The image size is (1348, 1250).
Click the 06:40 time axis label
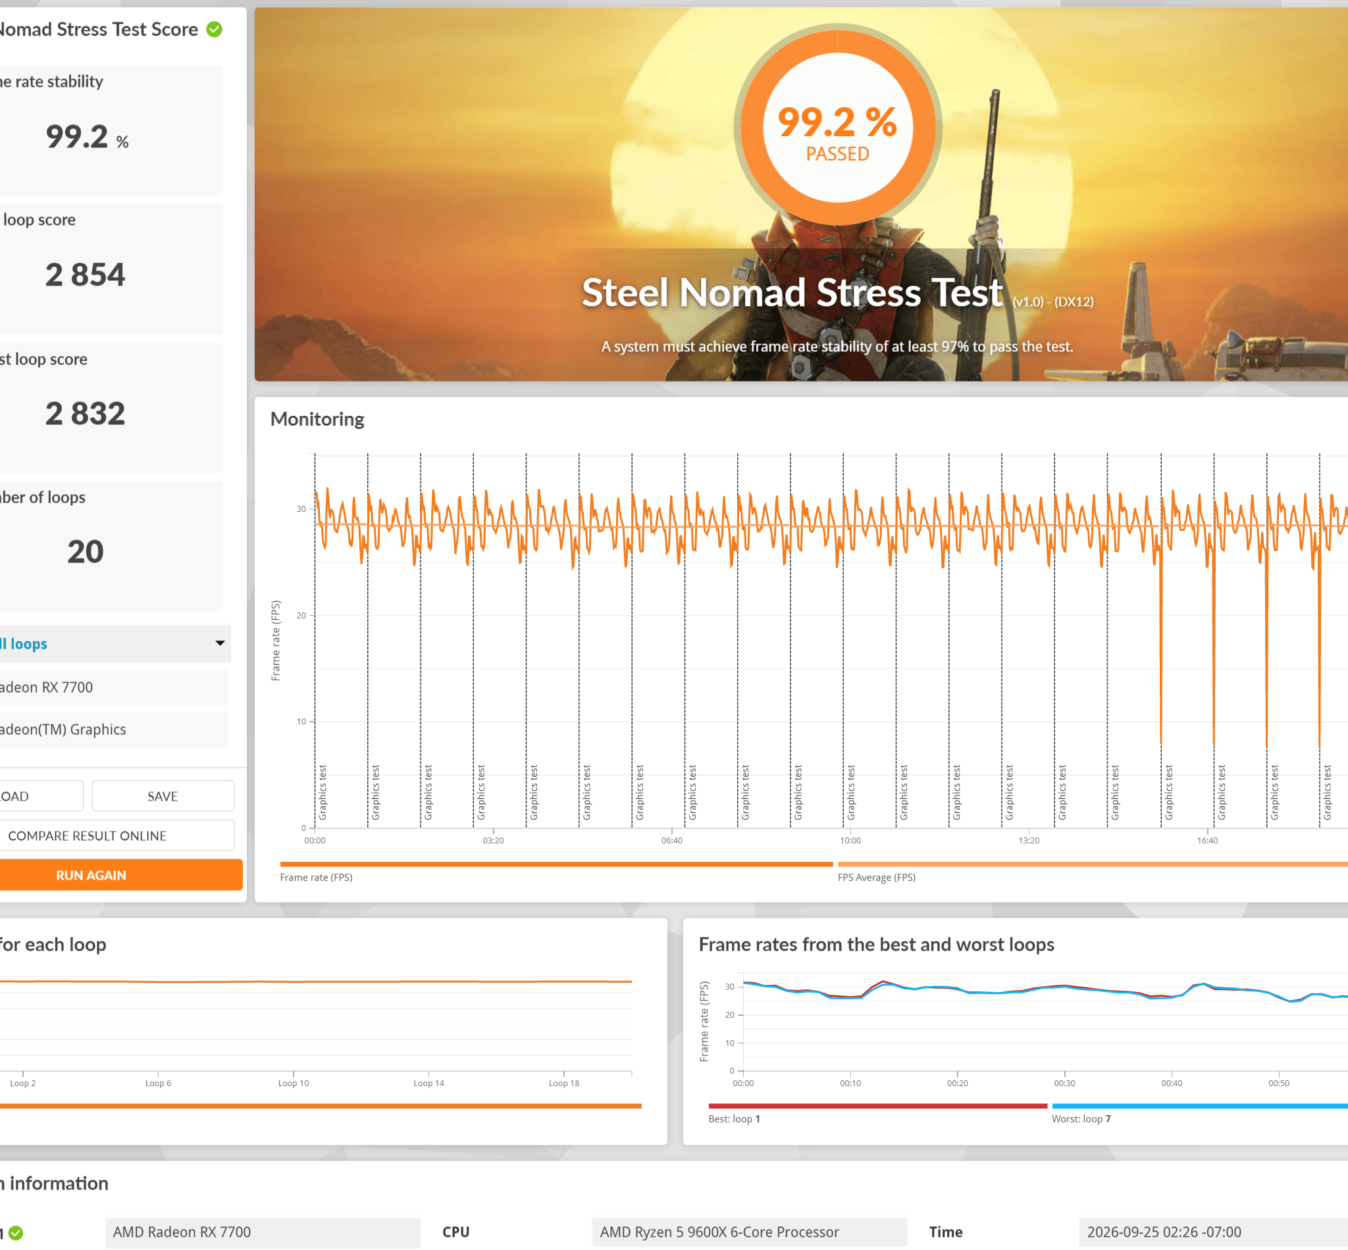(x=672, y=841)
